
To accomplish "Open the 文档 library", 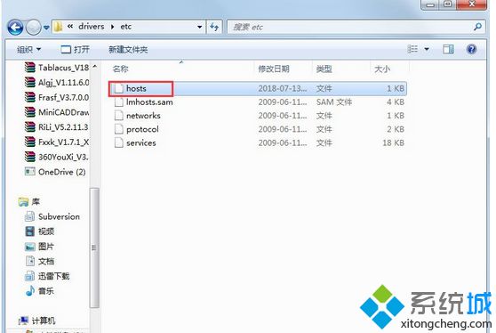I will coord(46,261).
